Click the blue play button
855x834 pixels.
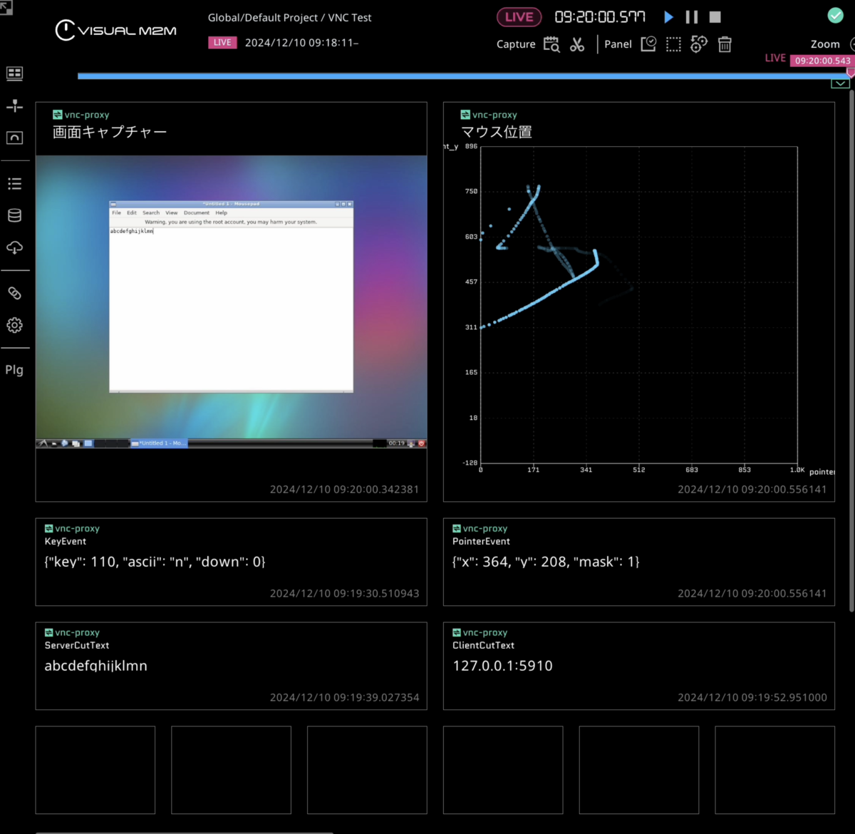pos(668,16)
